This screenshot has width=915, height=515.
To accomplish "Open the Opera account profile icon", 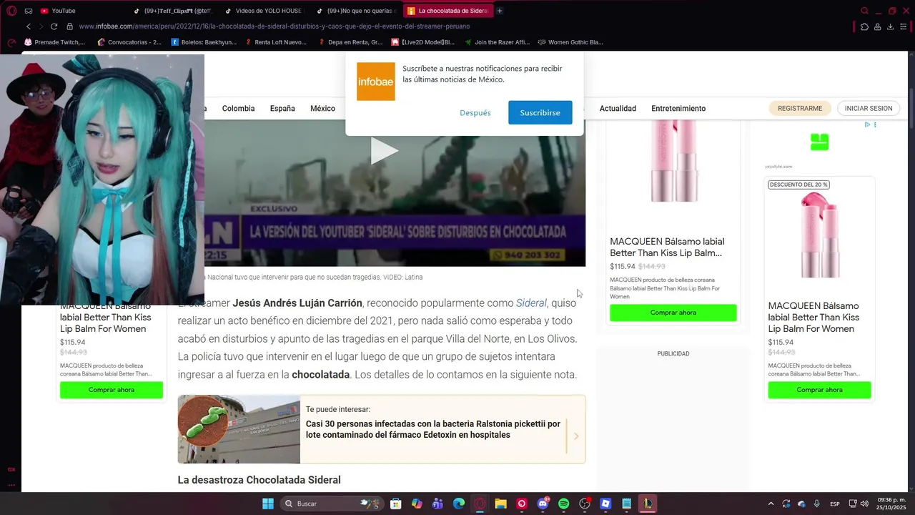I will (878, 26).
